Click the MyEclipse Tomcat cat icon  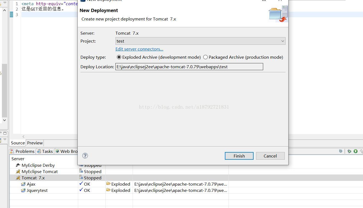(18, 171)
